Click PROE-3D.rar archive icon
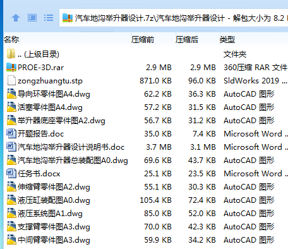 (11, 67)
